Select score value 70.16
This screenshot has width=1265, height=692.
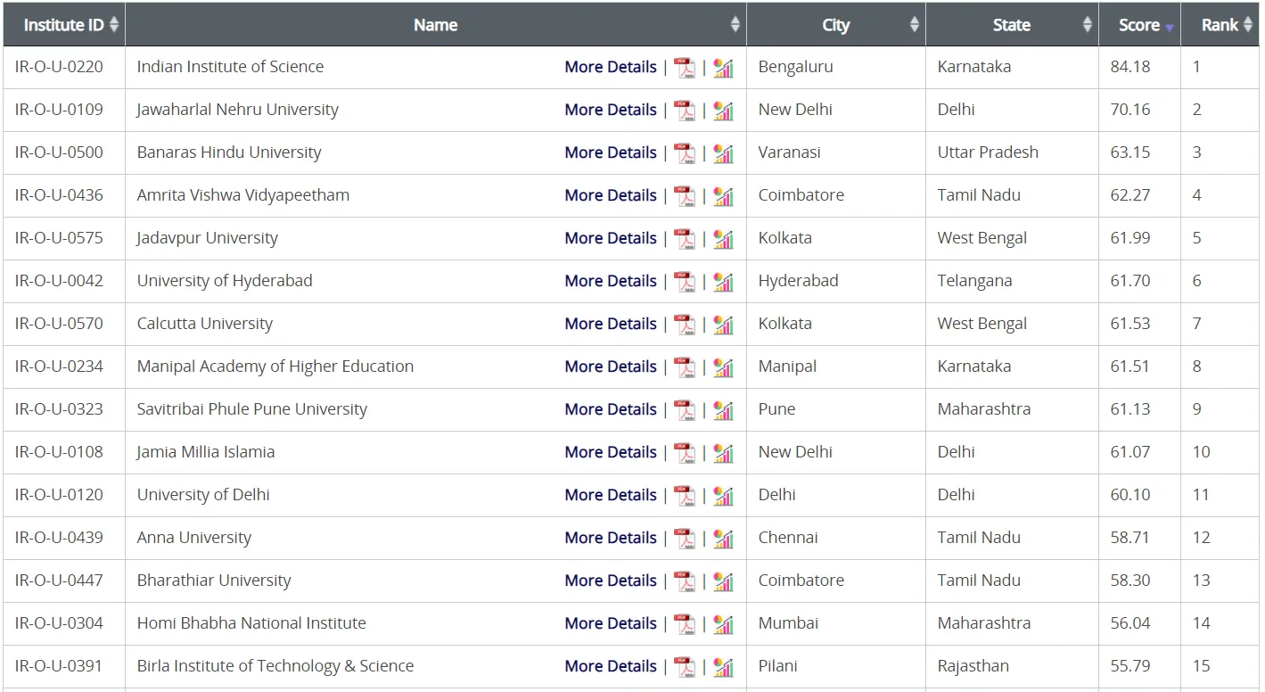[1130, 110]
